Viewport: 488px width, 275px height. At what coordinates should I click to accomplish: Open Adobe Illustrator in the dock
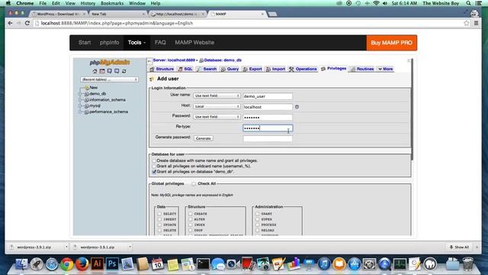click(97, 264)
